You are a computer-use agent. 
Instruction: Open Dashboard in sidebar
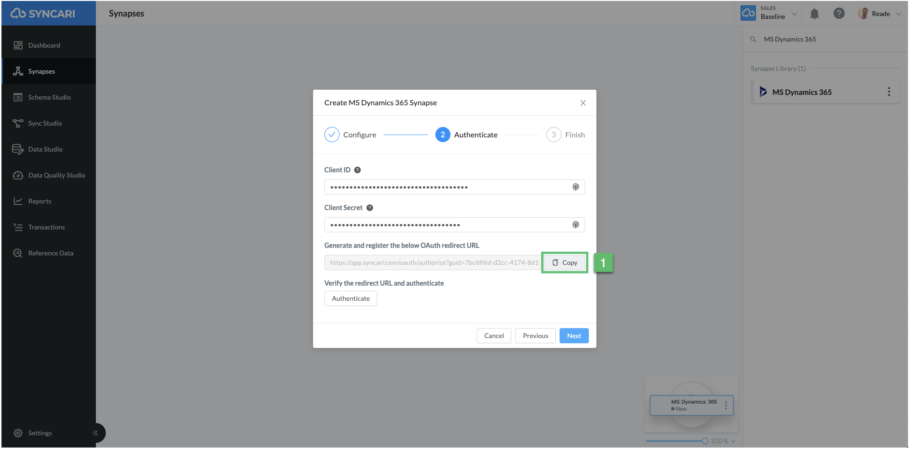[x=49, y=45]
